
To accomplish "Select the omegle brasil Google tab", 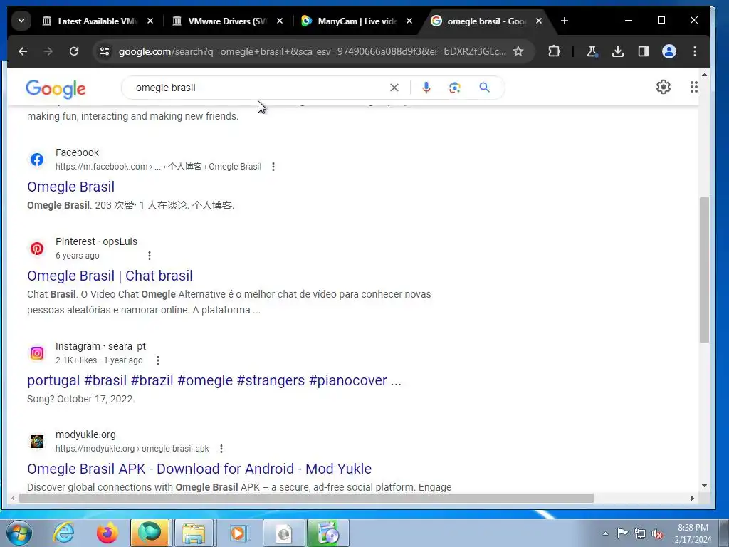I will tap(486, 21).
